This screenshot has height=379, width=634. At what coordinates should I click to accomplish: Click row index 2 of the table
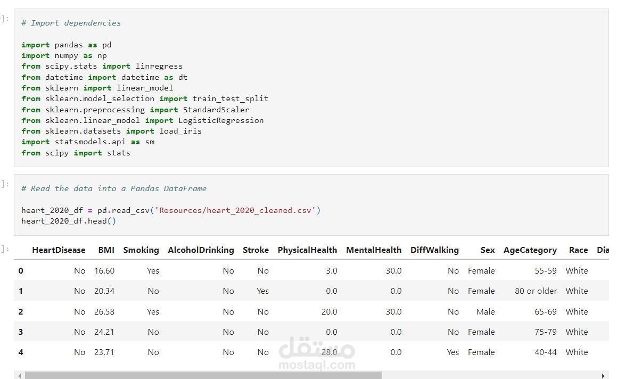pos(21,311)
